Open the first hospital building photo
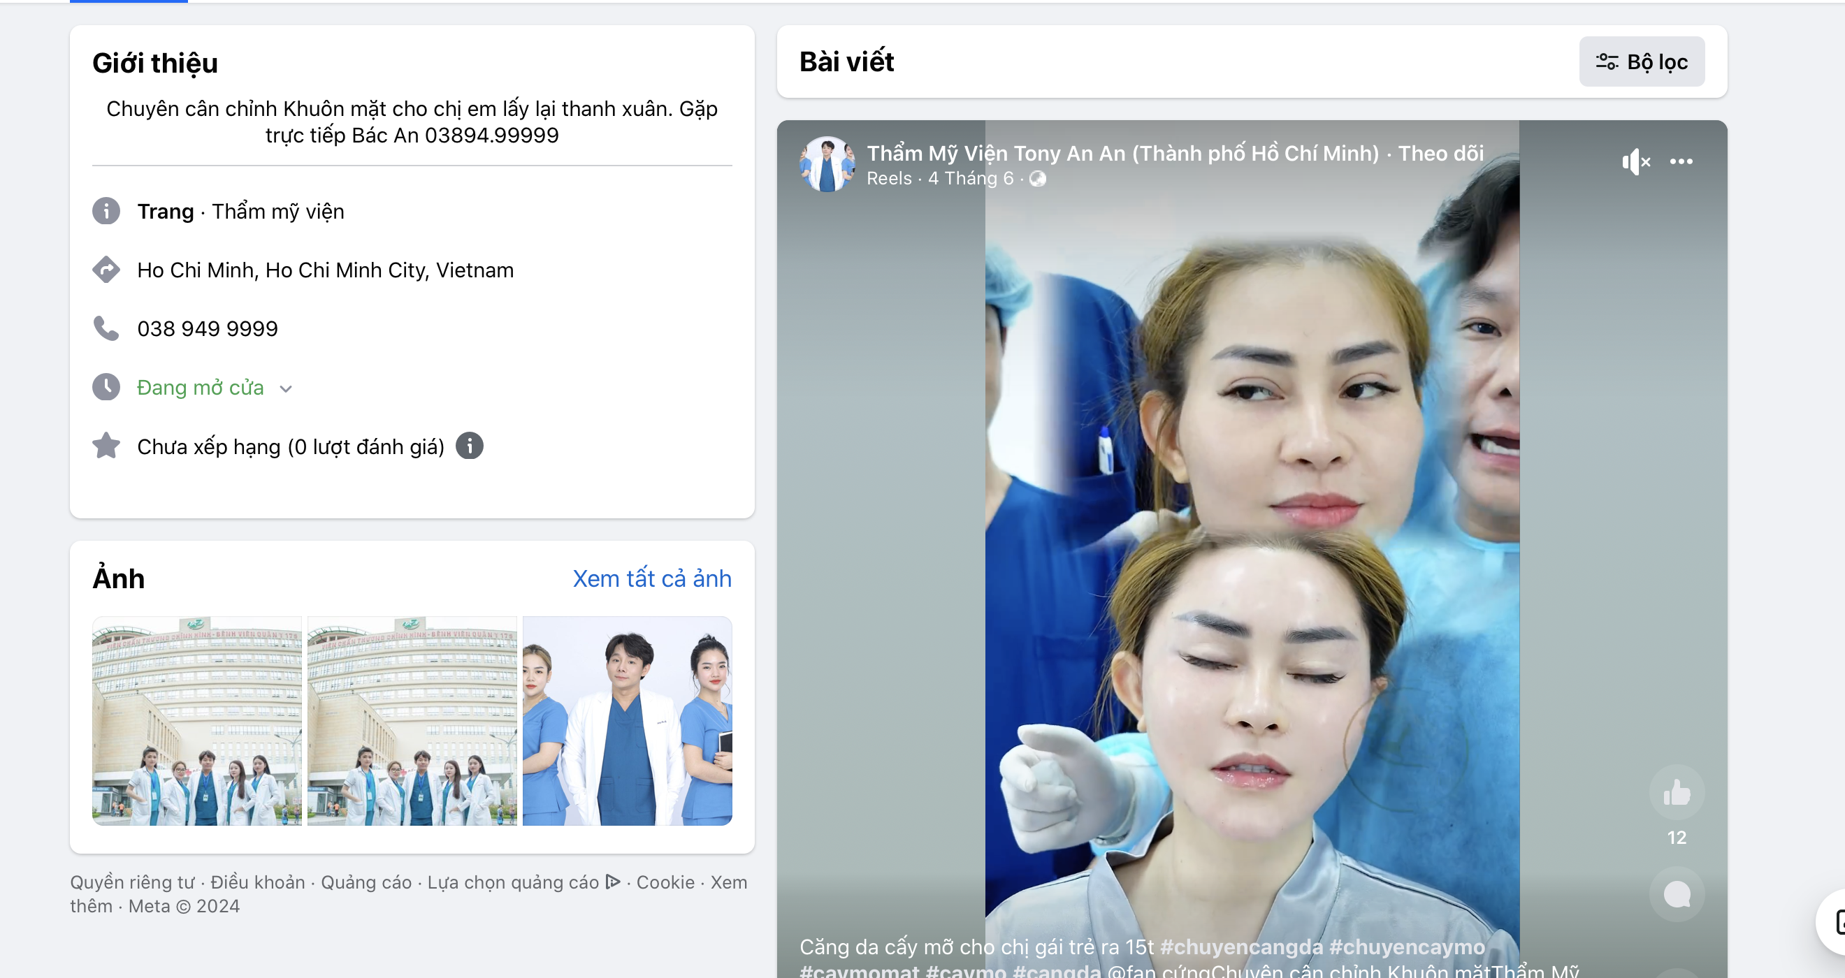This screenshot has height=978, width=1845. tap(197, 721)
